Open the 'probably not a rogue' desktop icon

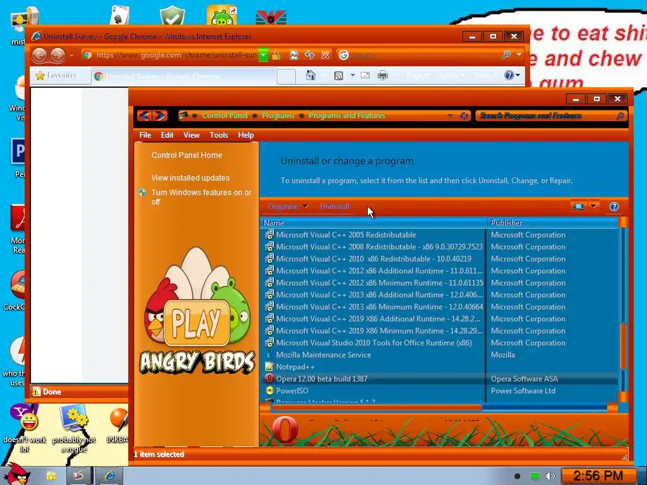pyautogui.click(x=74, y=428)
